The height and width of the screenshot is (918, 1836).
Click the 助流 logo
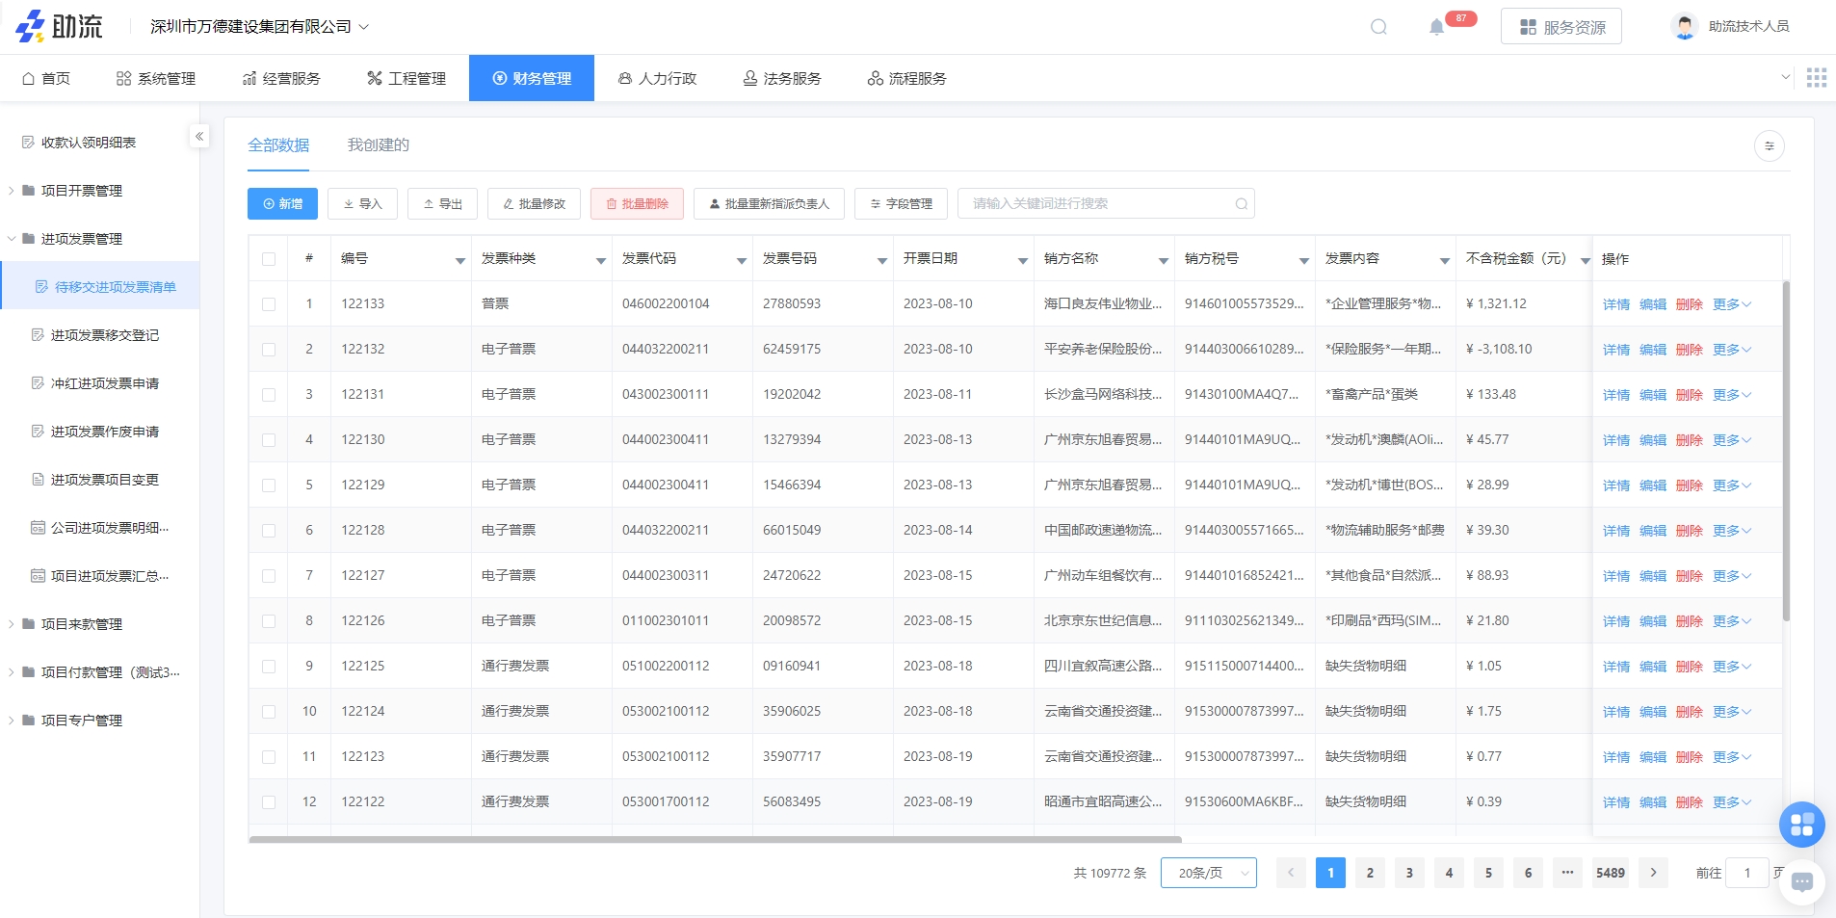tap(59, 27)
